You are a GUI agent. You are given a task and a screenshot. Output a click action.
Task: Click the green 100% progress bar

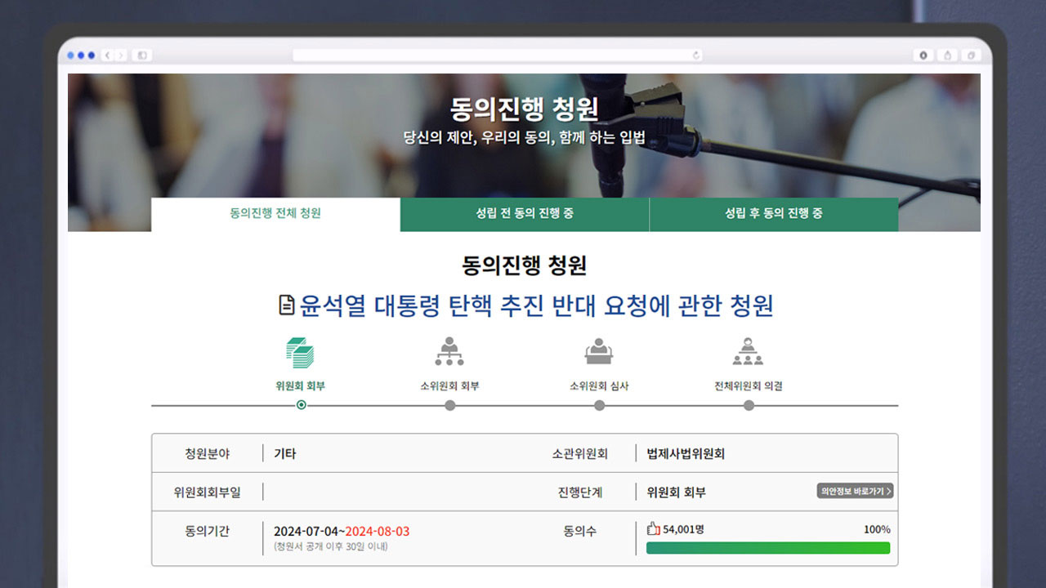click(x=768, y=547)
